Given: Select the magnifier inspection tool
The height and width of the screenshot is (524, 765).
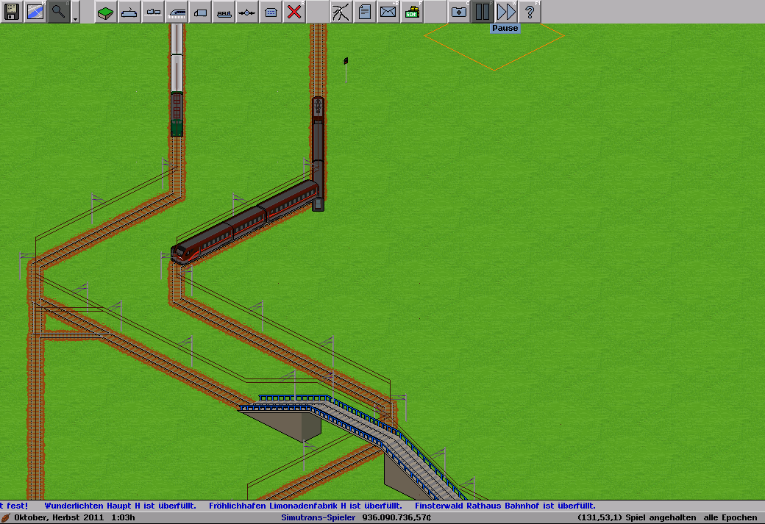Looking at the screenshot, I should coord(59,11).
